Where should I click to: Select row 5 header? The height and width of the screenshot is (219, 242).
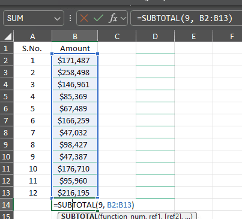[6, 96]
